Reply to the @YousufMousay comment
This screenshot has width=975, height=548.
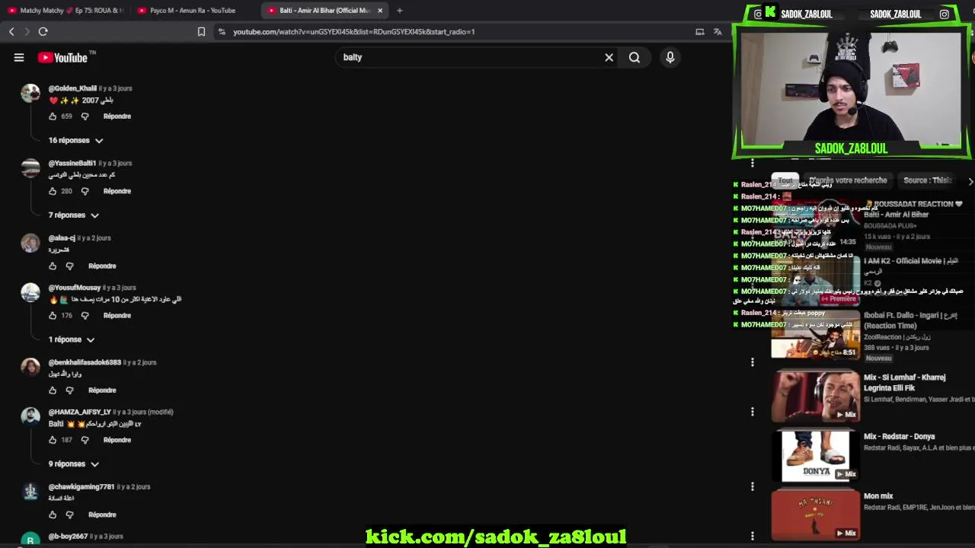[x=117, y=315]
